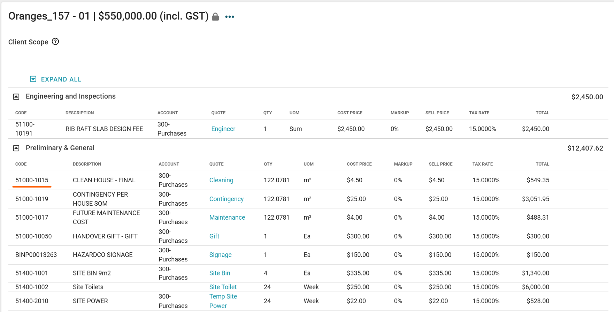Open the three-dot more options menu
This screenshot has width=614, height=312.
230,17
